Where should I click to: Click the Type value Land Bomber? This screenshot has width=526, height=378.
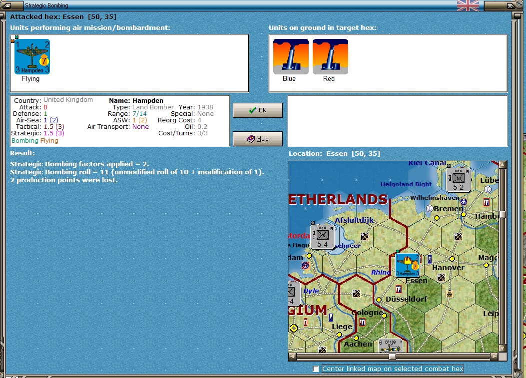coord(153,107)
